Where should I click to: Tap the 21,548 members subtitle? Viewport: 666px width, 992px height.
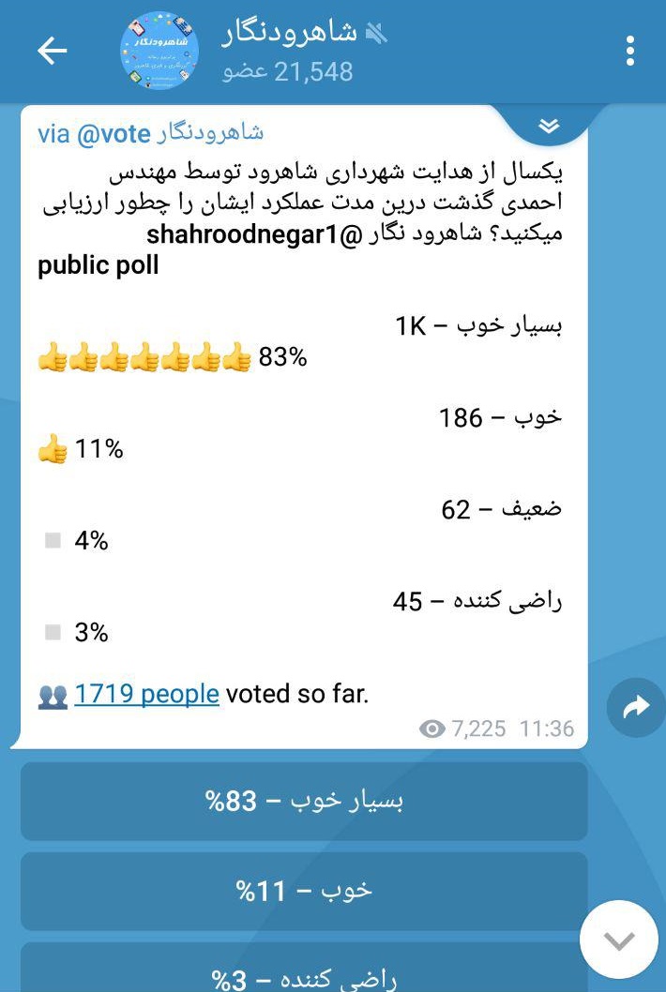[287, 71]
